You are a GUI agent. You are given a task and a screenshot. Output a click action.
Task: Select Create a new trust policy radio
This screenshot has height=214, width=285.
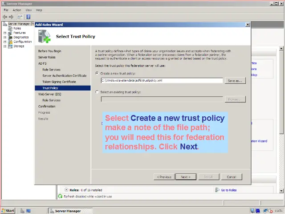tap(97, 73)
